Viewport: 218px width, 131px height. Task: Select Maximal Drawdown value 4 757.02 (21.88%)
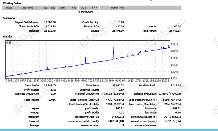tap(113, 94)
